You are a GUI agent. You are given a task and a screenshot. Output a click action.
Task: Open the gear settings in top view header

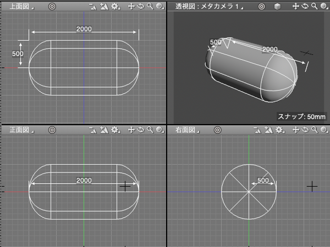(114, 7)
